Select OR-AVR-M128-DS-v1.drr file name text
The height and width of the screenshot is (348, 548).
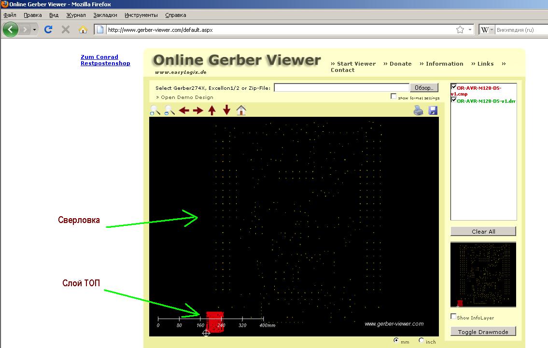(x=486, y=101)
